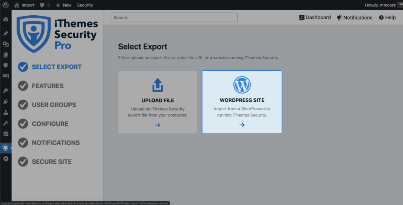Viewport: 403px width, 205px height.
Task: Go to the SELECT EXPORT step
Action: 50,67
